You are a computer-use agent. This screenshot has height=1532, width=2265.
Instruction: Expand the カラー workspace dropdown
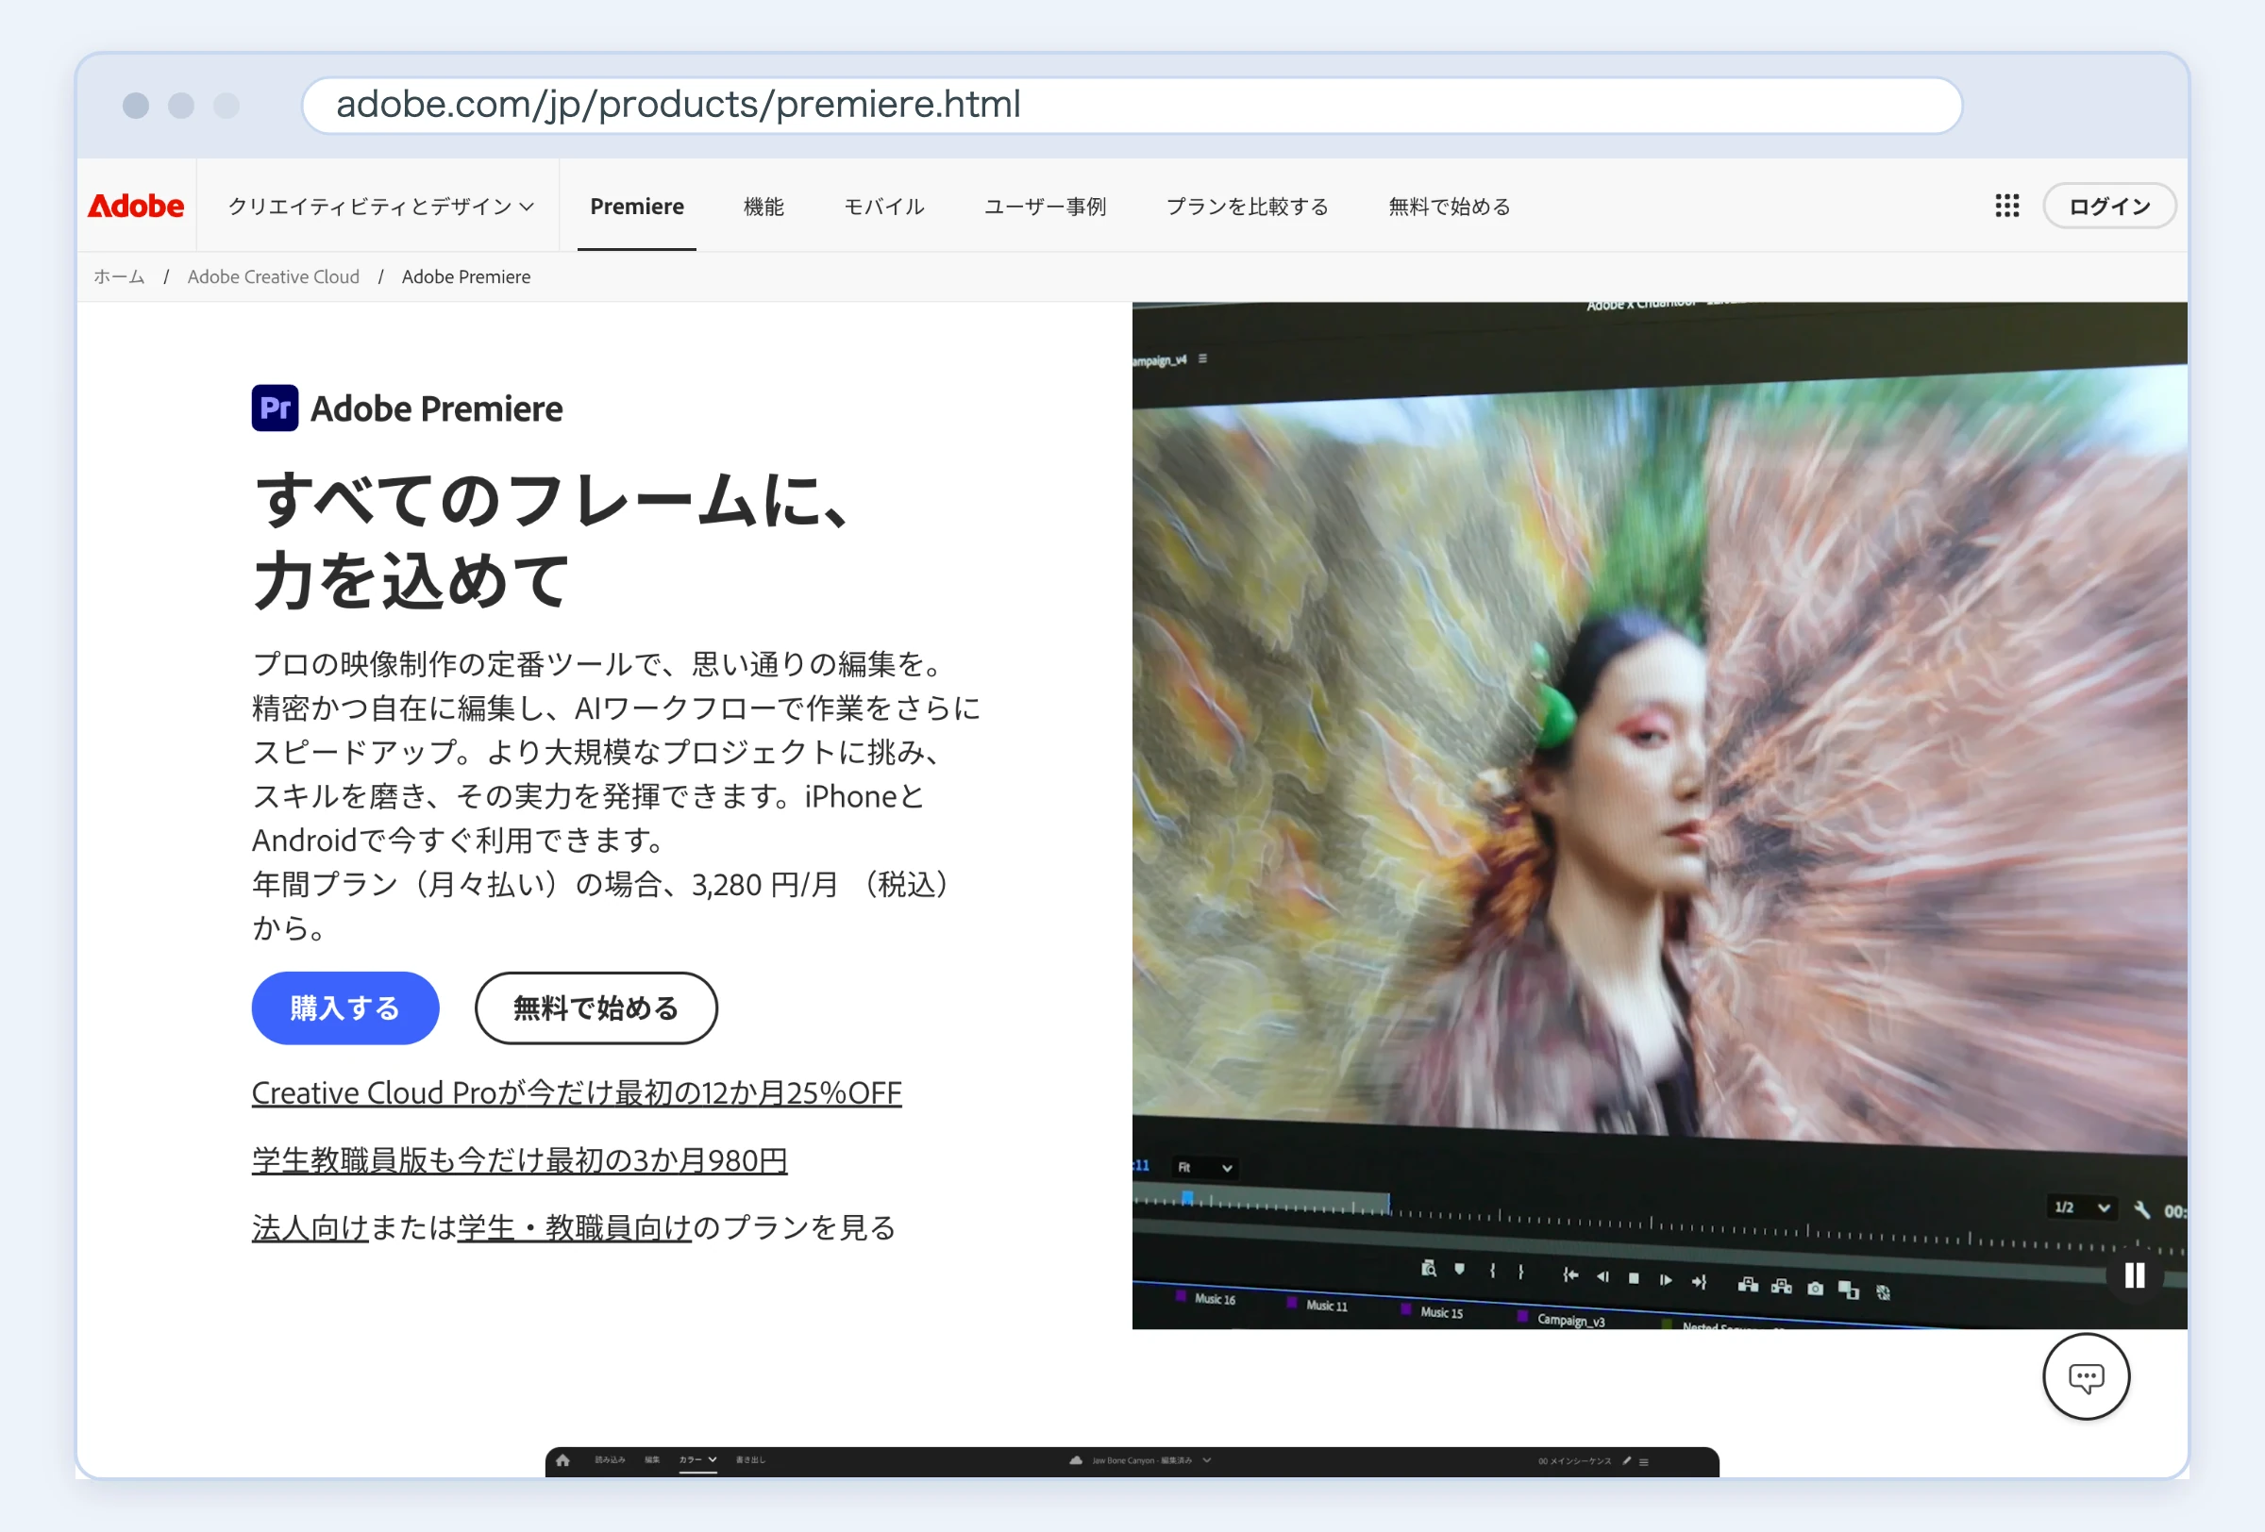697,1459
